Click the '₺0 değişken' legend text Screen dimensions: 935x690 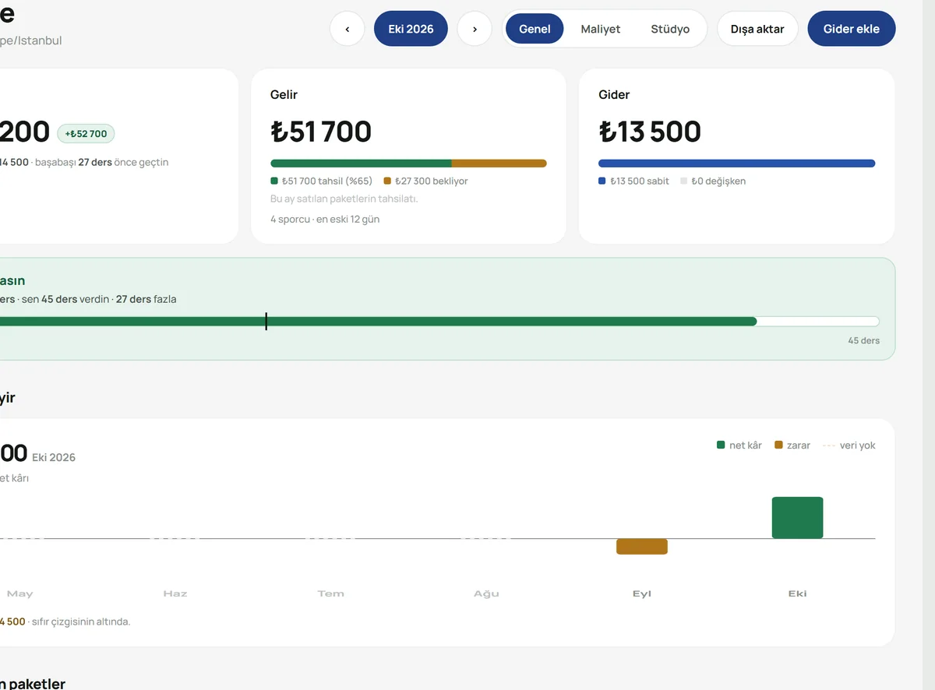[x=718, y=181]
